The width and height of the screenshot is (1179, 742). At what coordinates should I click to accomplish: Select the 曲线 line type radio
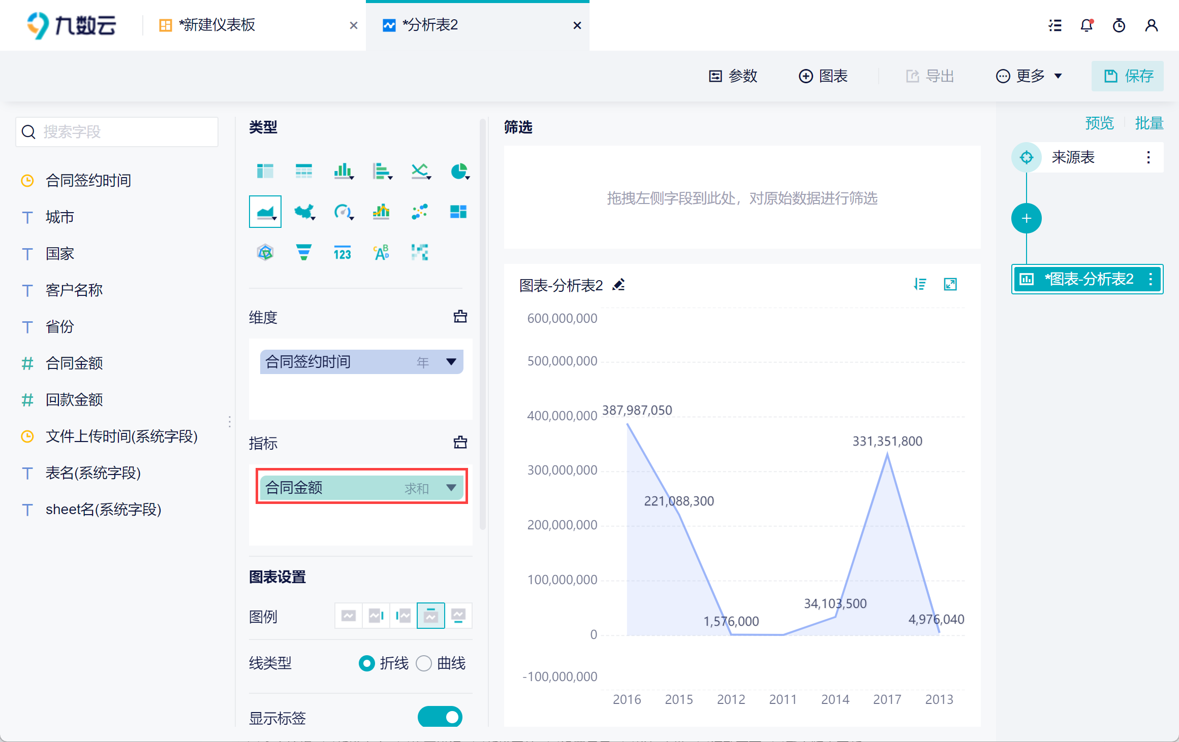[x=424, y=663]
